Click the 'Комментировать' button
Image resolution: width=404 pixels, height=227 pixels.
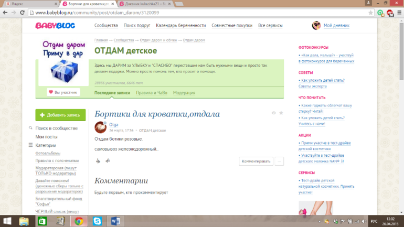[256, 161]
